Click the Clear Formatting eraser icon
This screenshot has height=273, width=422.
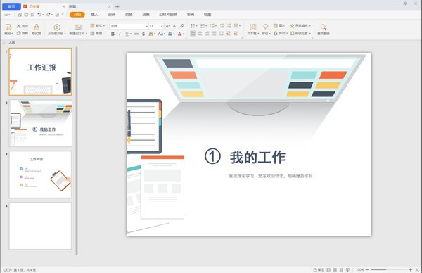(182, 26)
